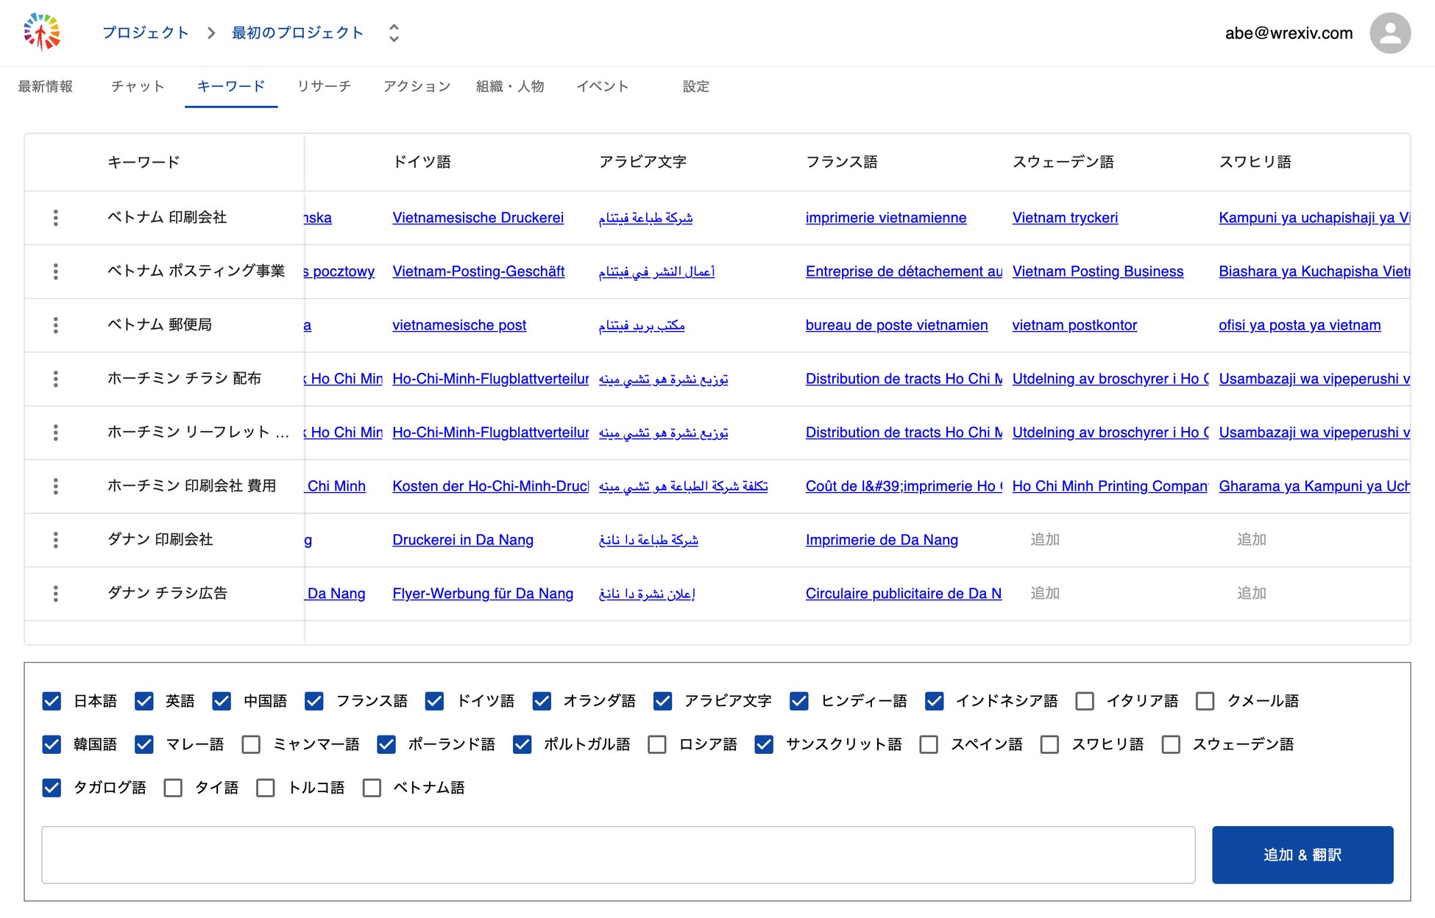Viewport: 1435px width, 918px height.
Task: Switch to the リサーチ tab
Action: (x=324, y=86)
